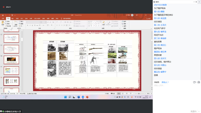Select the Format Painter brush
Viewport: 201px width, 113px height.
coord(6,26)
